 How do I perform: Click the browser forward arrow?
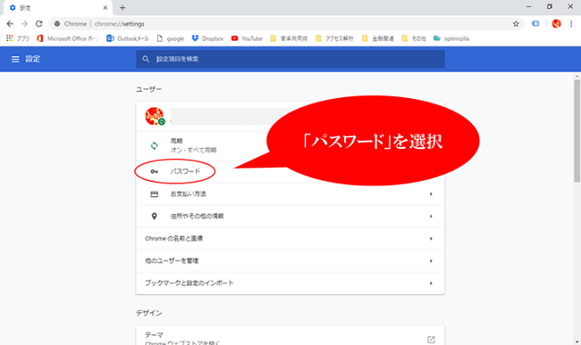[x=25, y=24]
